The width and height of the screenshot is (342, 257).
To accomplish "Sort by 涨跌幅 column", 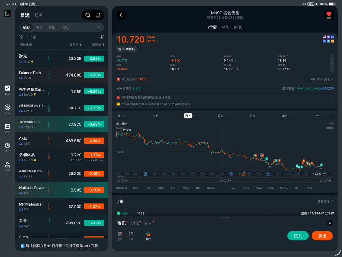I will coord(98,45).
